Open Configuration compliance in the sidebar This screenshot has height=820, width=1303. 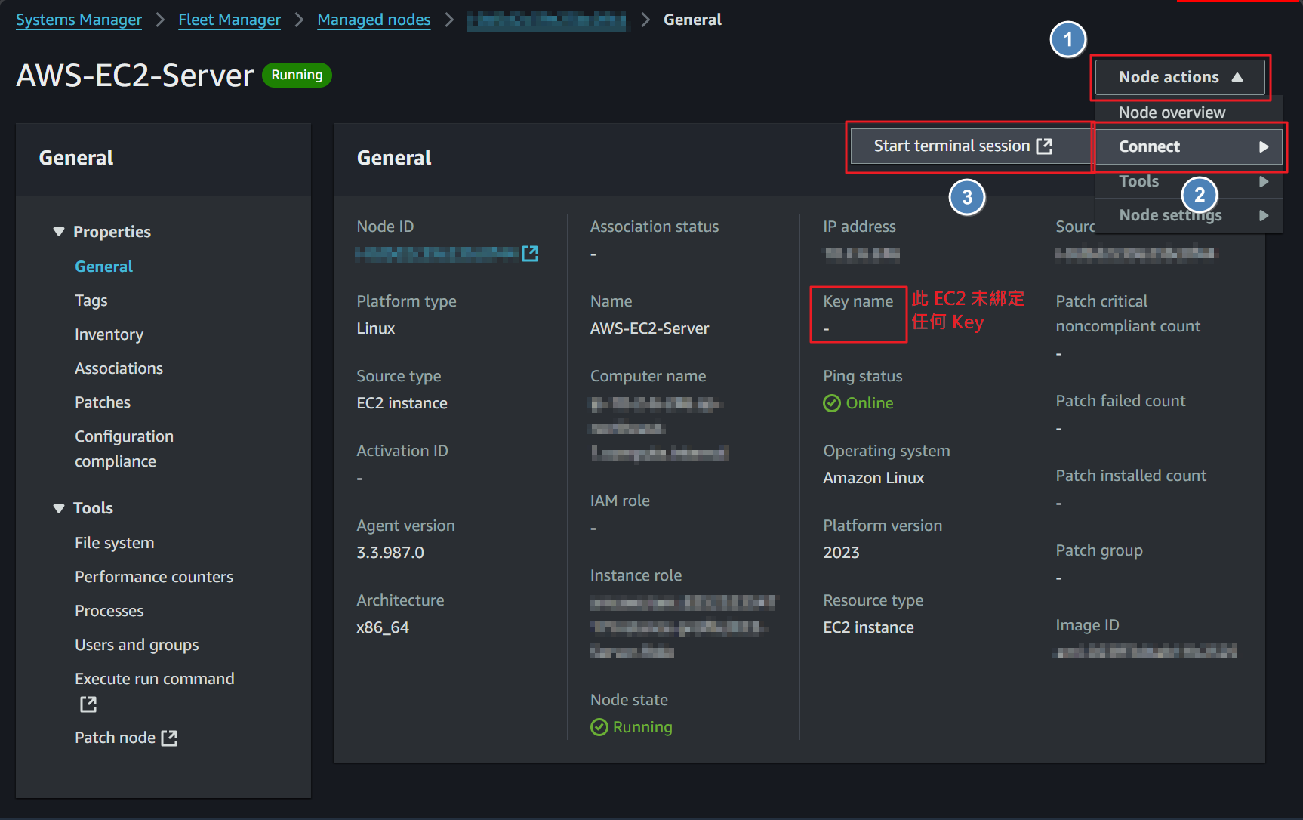[x=124, y=449]
